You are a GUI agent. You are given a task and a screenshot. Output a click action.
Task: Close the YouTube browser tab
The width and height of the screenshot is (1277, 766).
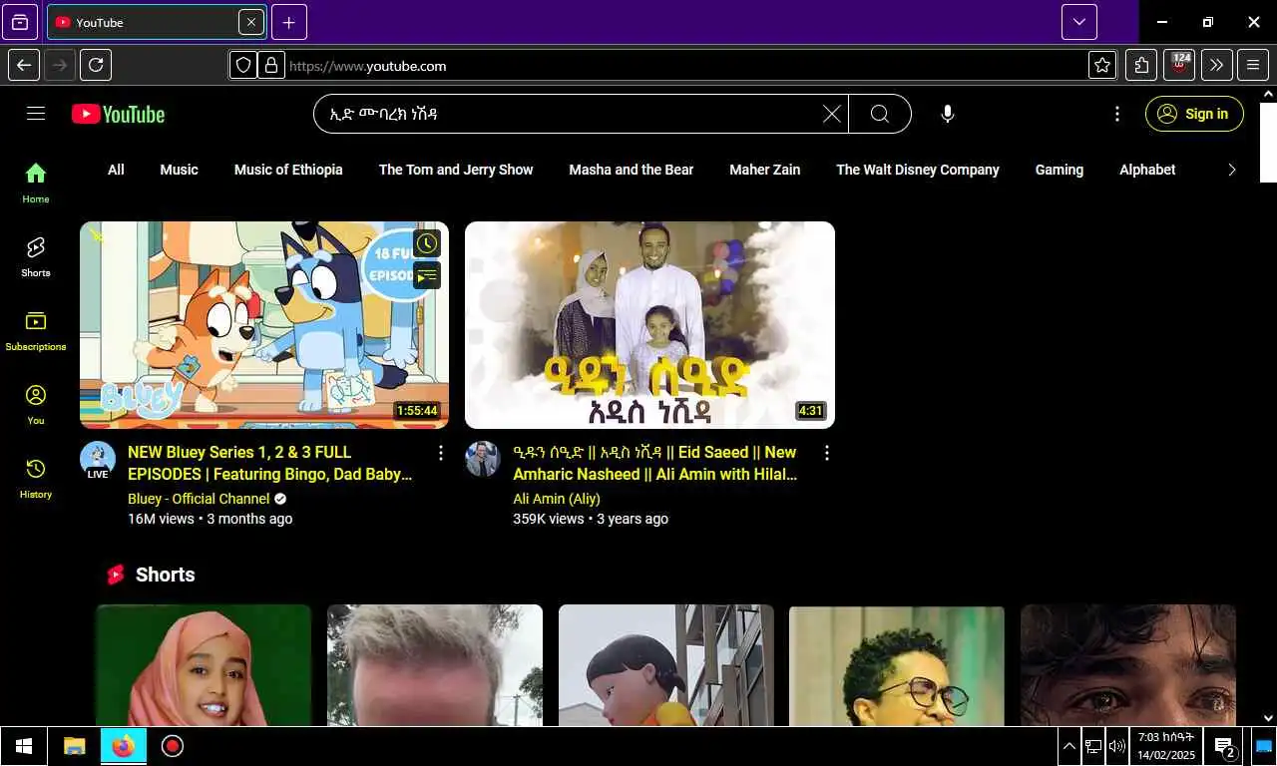point(251,22)
